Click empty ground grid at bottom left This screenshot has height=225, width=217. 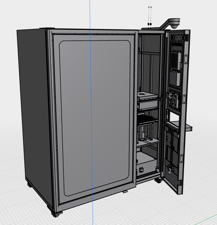click(17, 209)
